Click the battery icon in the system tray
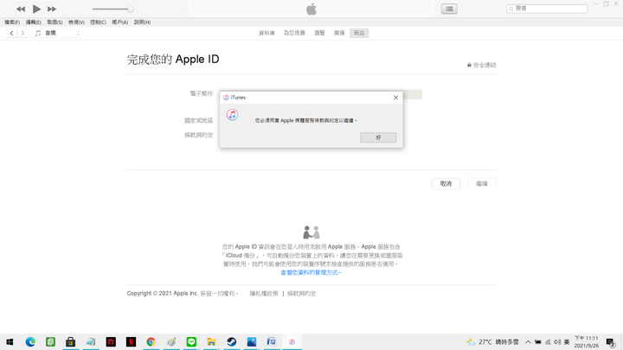 point(538,341)
